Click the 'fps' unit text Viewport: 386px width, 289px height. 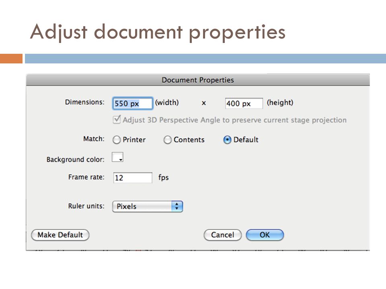[x=164, y=177]
